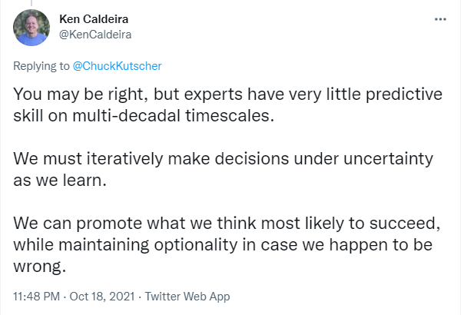
Task: Open the three-dot more options menu
Action: pos(440,19)
